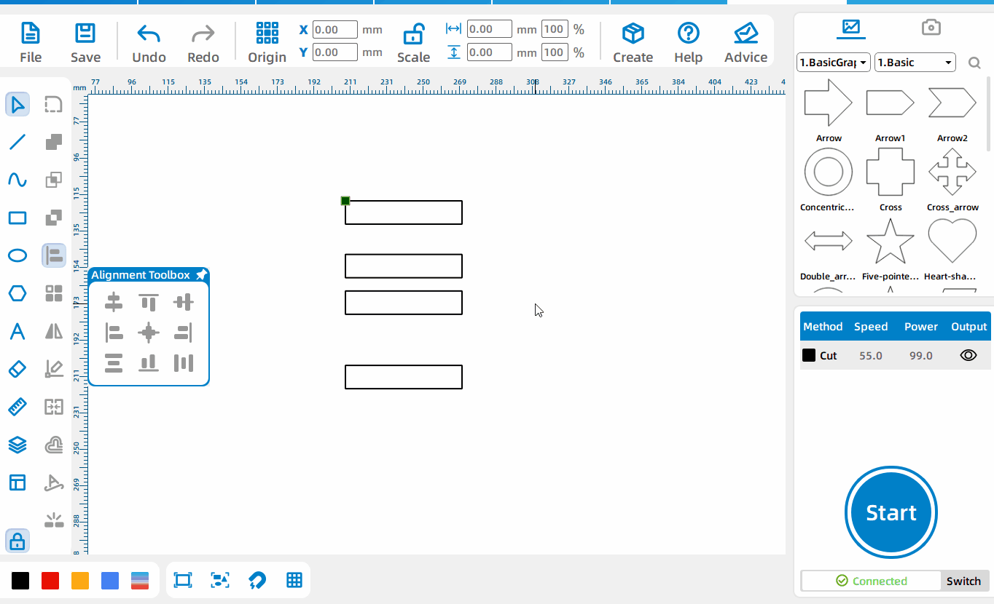Pick the red color swatch
The width and height of the screenshot is (994, 604).
pyautogui.click(x=50, y=580)
